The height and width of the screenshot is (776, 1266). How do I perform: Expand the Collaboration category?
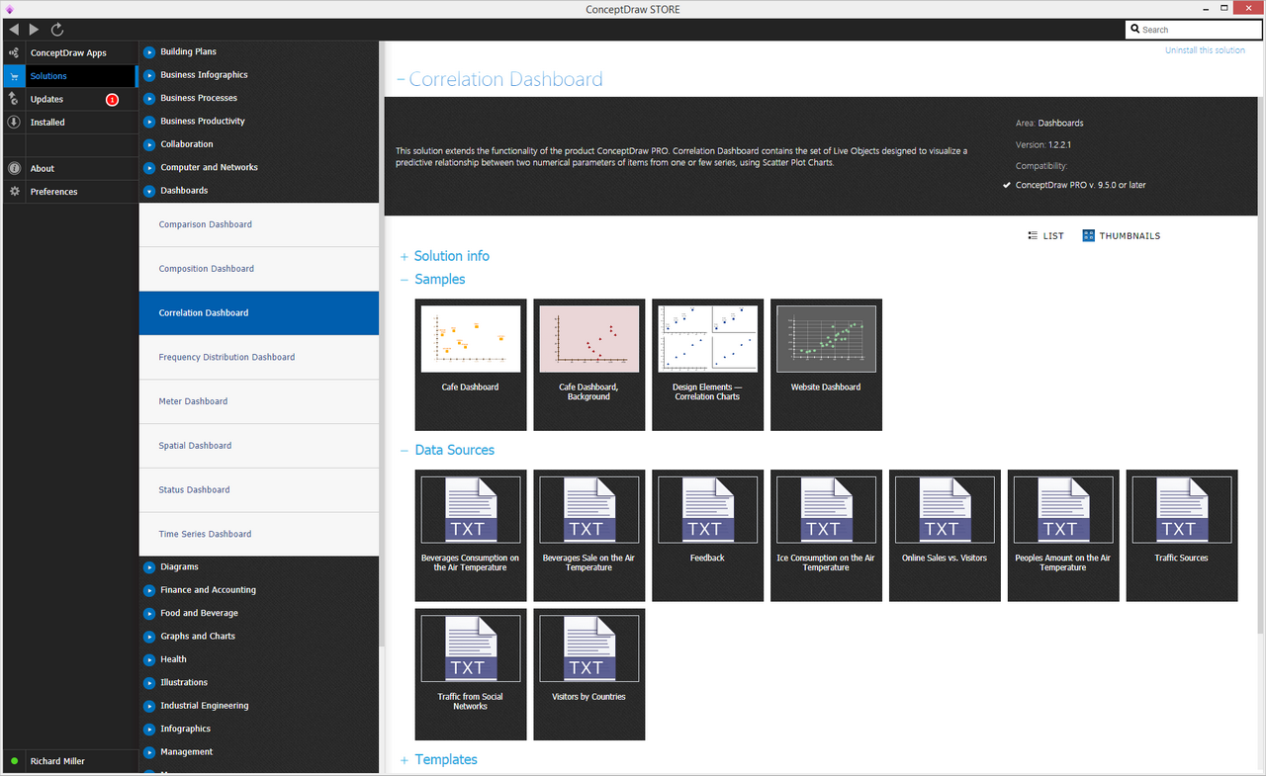point(149,144)
